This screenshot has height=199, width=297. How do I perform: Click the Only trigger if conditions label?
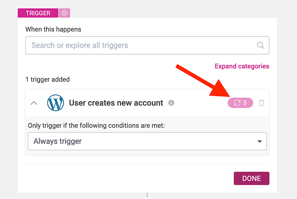pyautogui.click(x=96, y=125)
